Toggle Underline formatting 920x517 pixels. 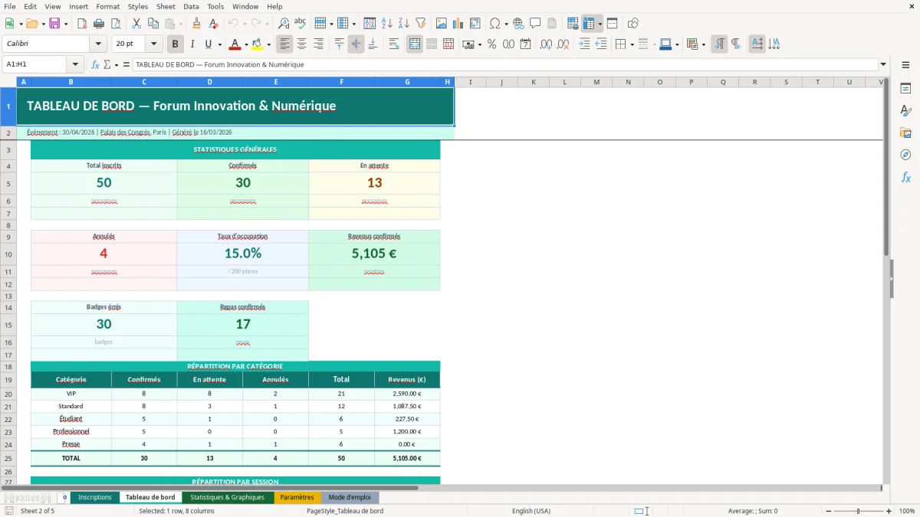[x=209, y=44]
